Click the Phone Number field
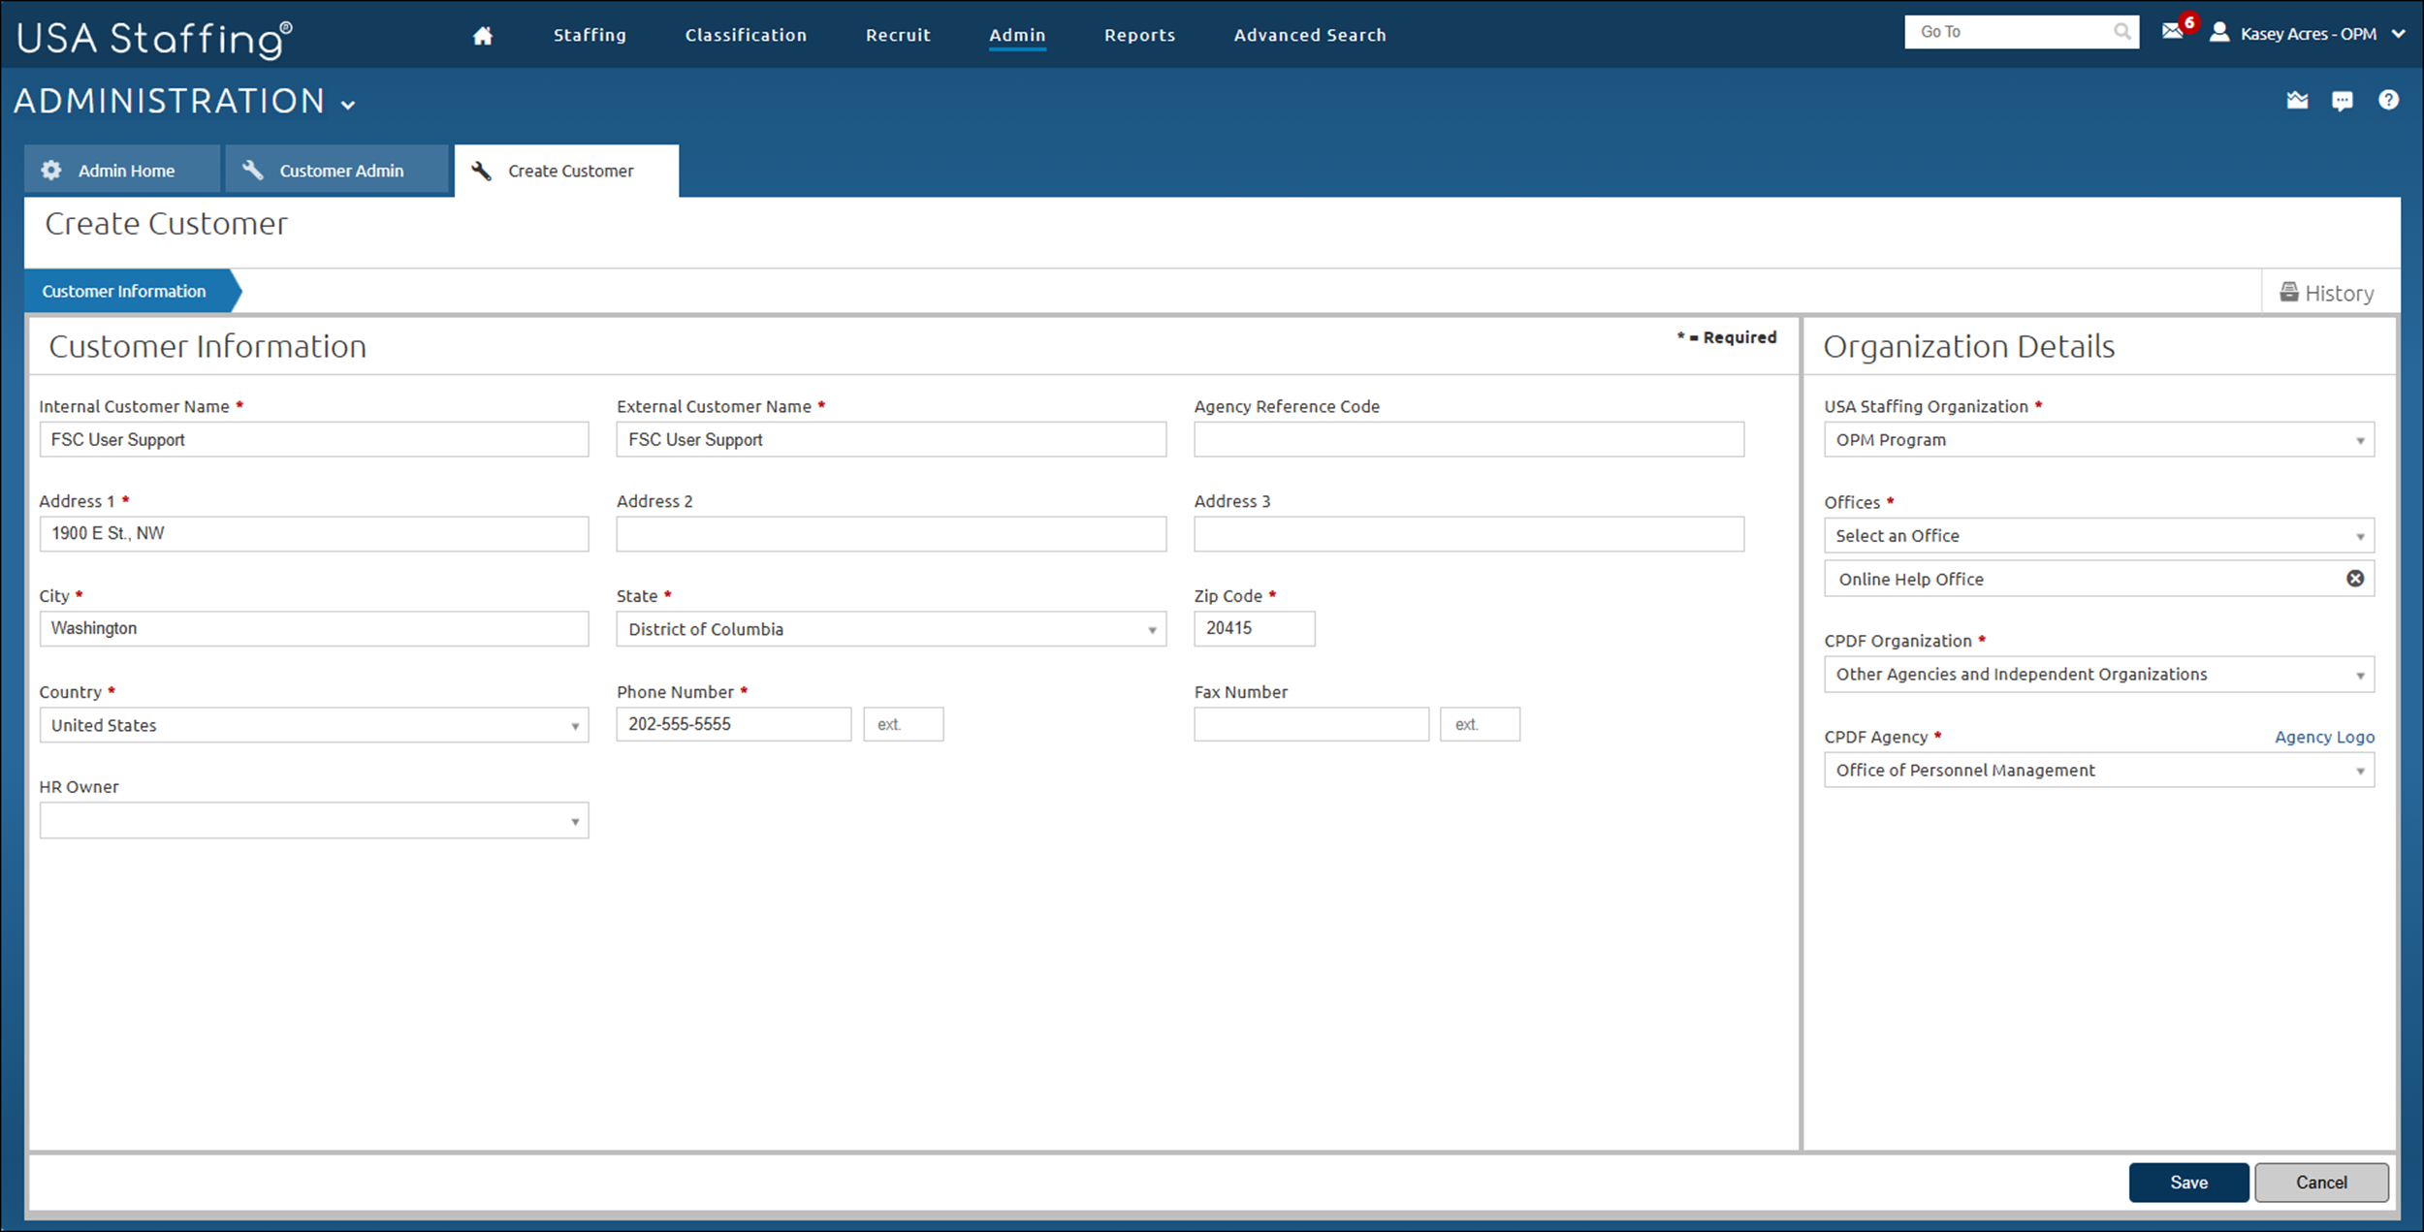This screenshot has height=1232, width=2424. 734,724
